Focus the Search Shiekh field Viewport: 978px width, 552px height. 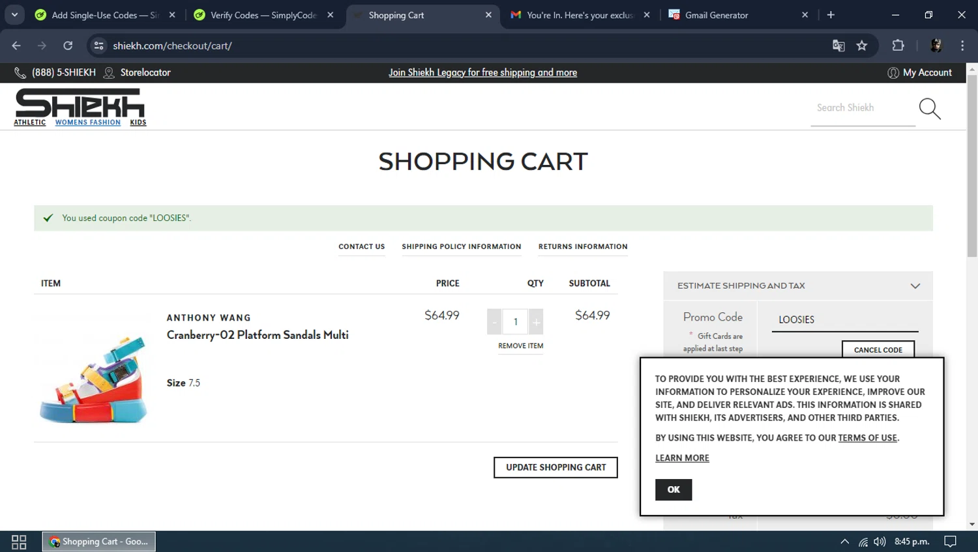863,108
